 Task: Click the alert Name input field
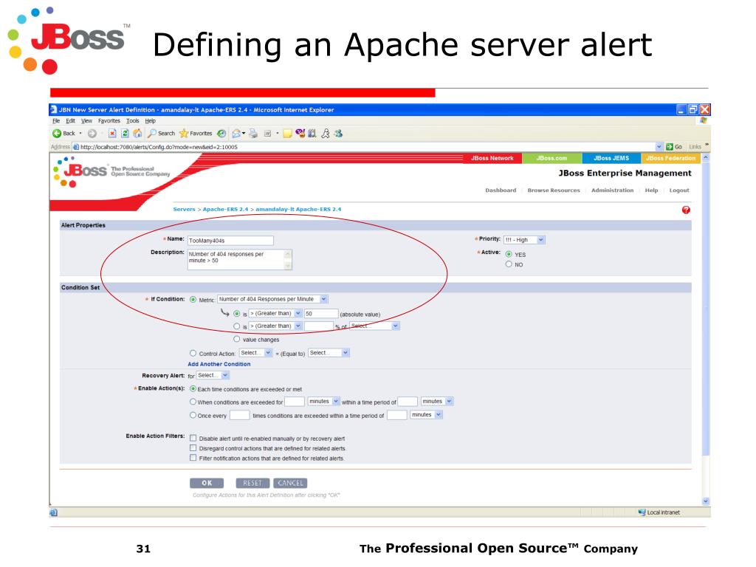230,240
